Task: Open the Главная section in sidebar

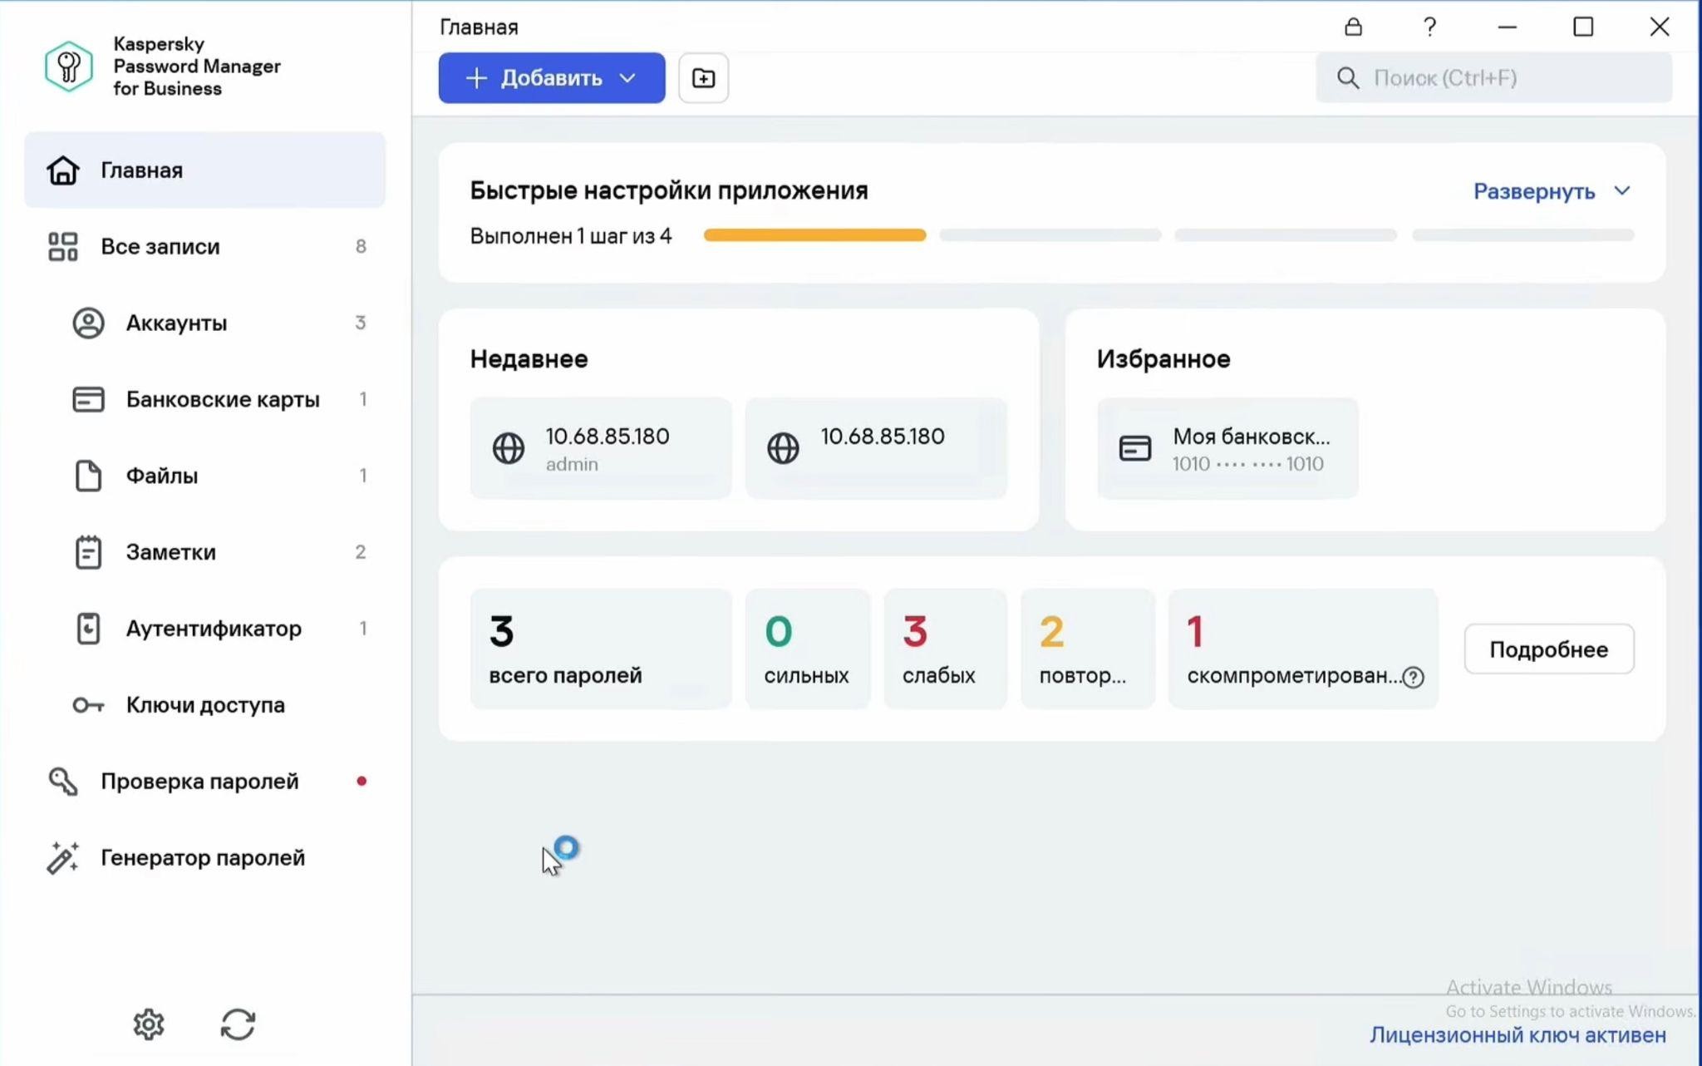Action: pyautogui.click(x=204, y=170)
